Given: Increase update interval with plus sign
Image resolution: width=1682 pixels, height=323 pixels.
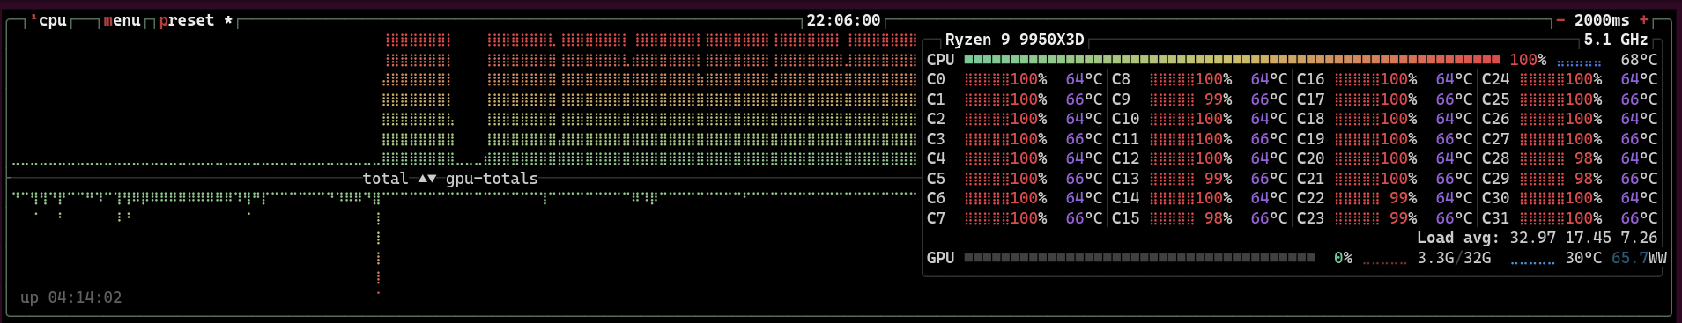Looking at the screenshot, I should 1643,20.
